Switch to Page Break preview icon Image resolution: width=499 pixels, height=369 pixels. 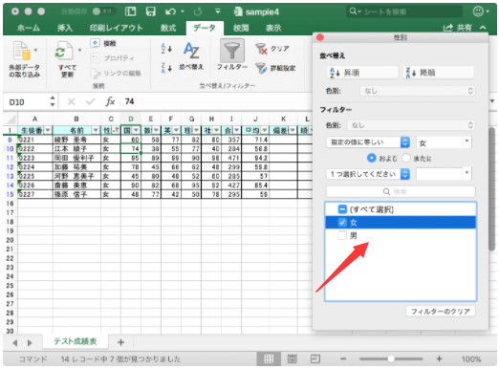[315, 359]
